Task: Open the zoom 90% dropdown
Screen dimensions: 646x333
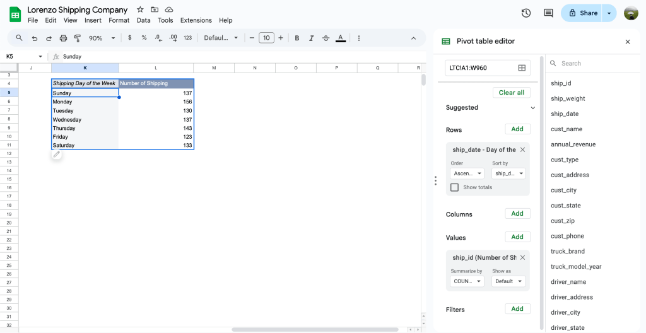Action: pyautogui.click(x=101, y=38)
